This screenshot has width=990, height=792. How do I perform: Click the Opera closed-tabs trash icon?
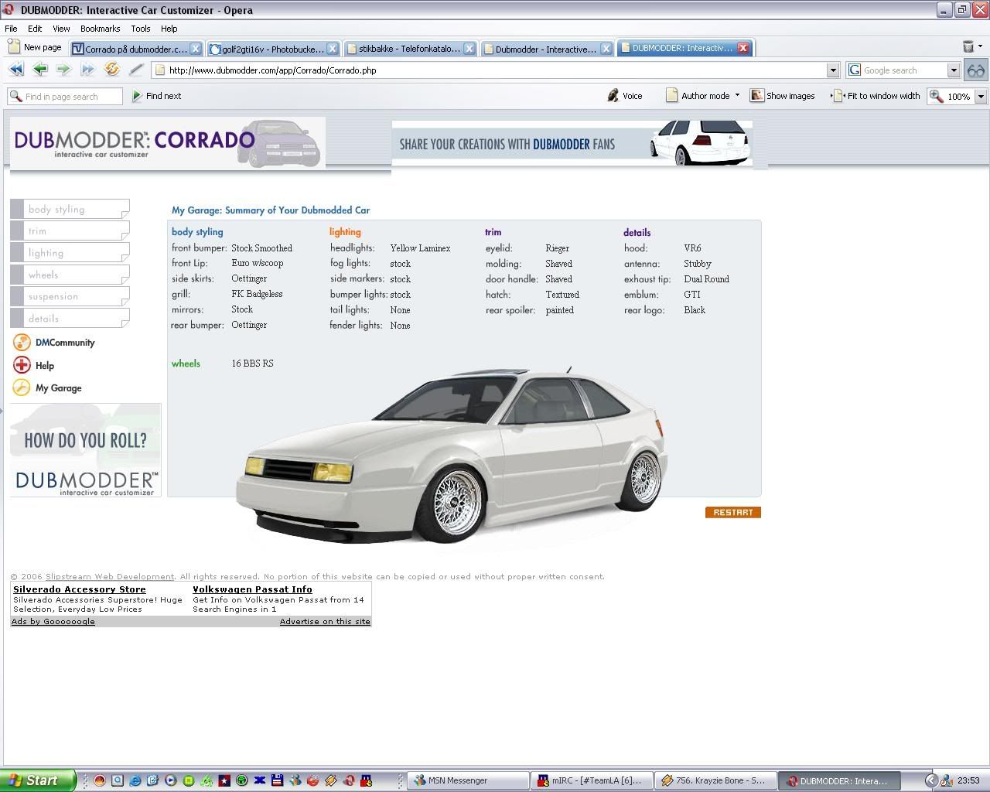(968, 47)
